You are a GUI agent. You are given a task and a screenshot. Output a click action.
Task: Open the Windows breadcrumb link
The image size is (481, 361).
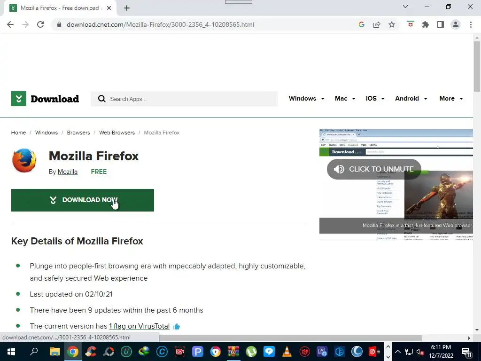[x=47, y=133]
